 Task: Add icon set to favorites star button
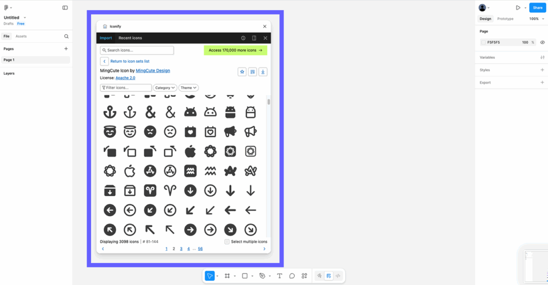pos(242,72)
